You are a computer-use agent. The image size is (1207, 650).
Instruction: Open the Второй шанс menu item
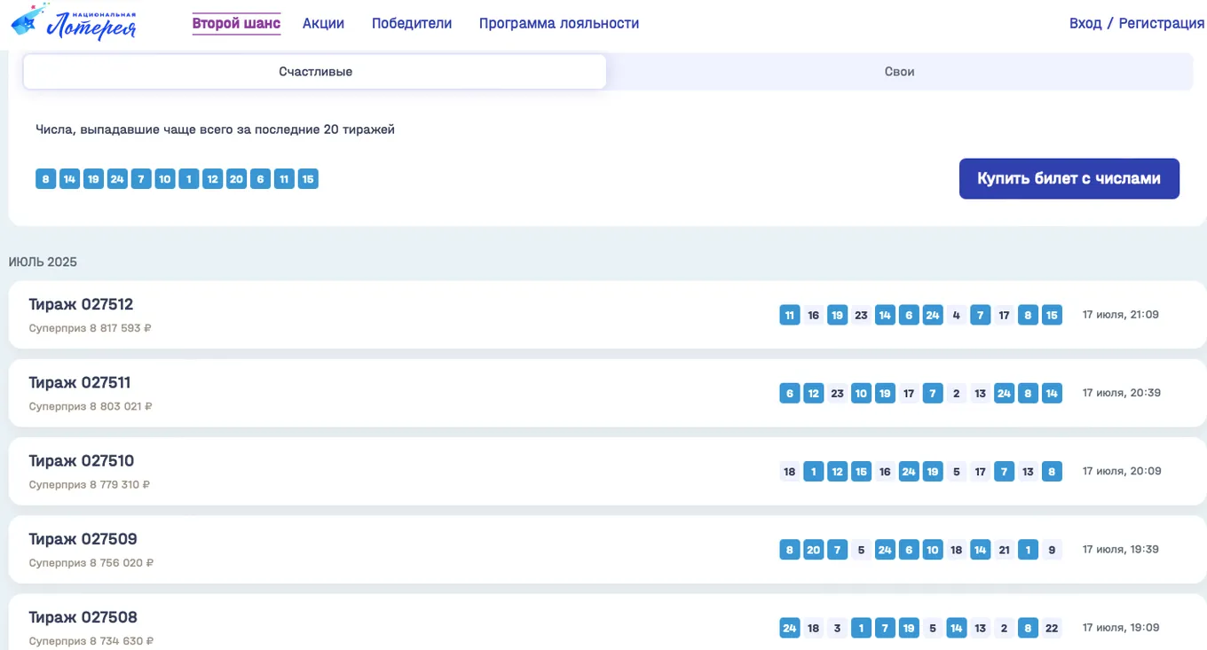tap(236, 24)
